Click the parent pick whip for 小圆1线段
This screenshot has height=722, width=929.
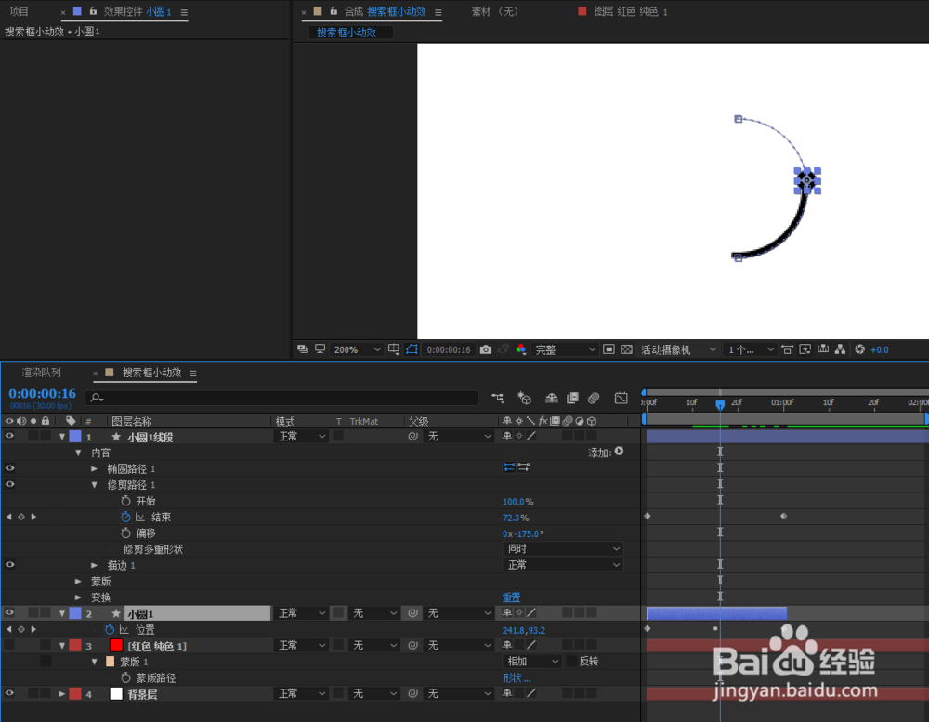click(x=413, y=437)
